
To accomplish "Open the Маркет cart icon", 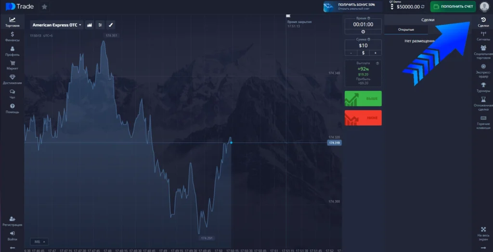I will 12,65.
